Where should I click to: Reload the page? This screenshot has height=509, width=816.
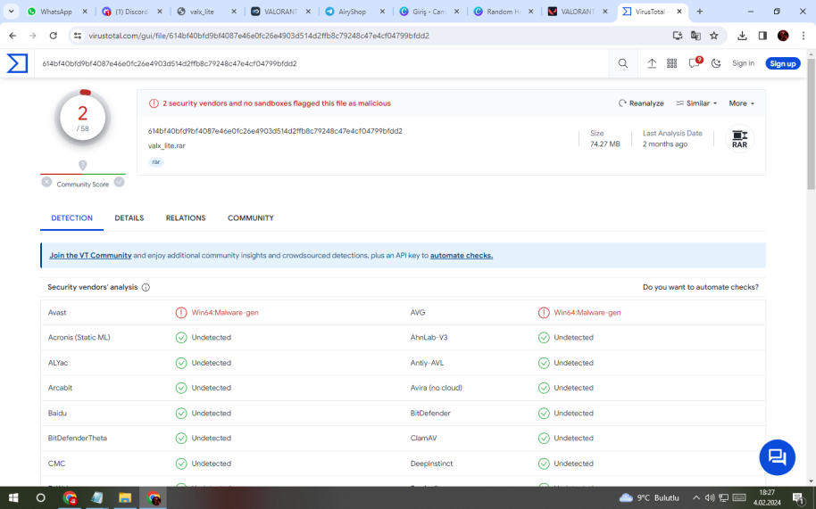53,36
